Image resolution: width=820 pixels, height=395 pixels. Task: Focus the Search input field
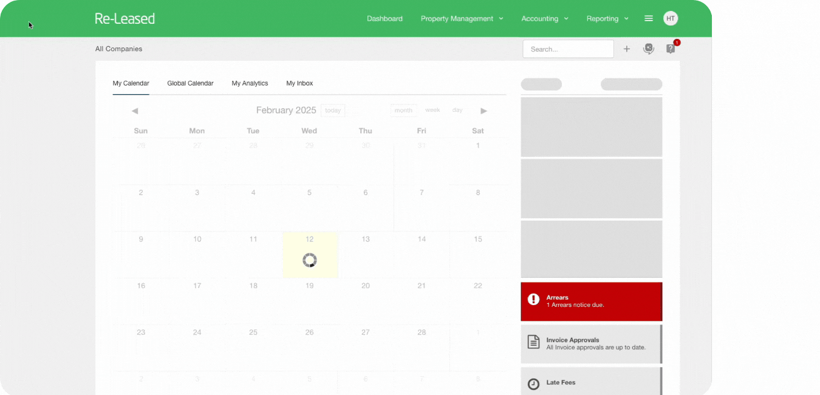pos(568,49)
